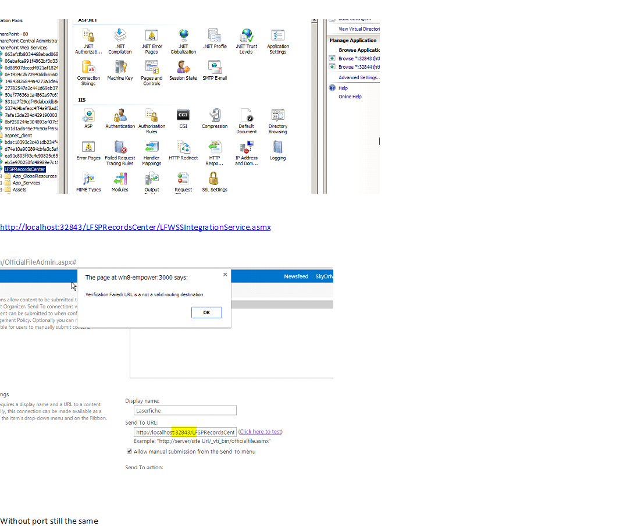Image resolution: width=620 pixels, height=526 pixels.
Task: Open Directory Browsing feature
Action: point(278,122)
